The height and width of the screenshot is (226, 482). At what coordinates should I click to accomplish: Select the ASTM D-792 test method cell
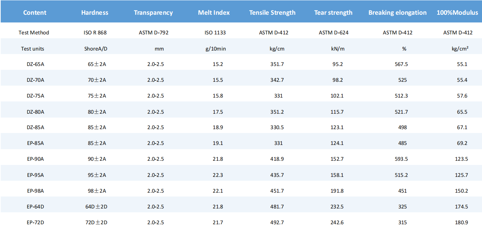154,33
